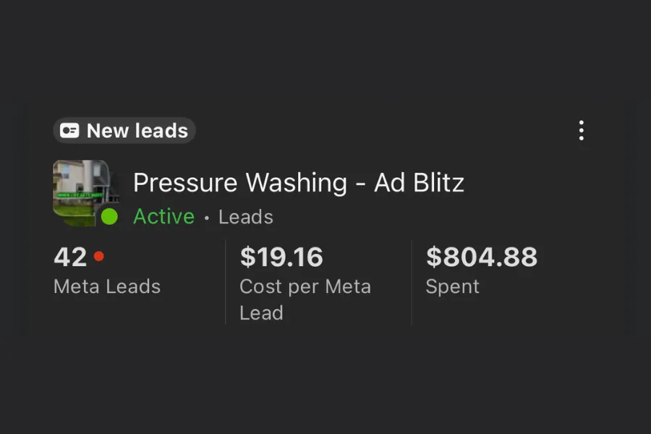651x434 pixels.
Task: Click the $804.88 spent amount
Action: 482,257
